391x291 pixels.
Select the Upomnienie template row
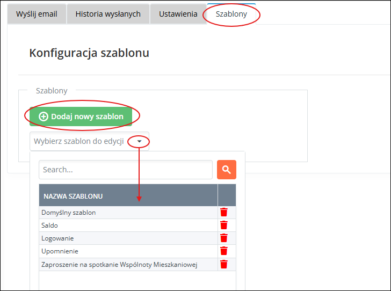[60, 251]
